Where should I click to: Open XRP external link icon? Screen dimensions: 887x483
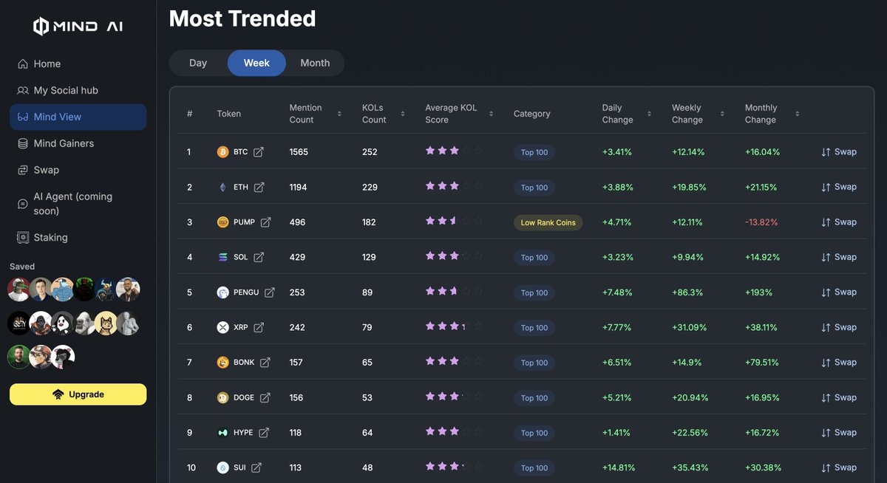pos(259,328)
